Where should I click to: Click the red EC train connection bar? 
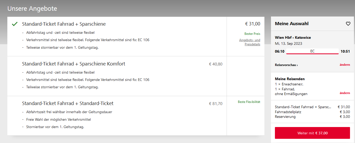pos(312,52)
